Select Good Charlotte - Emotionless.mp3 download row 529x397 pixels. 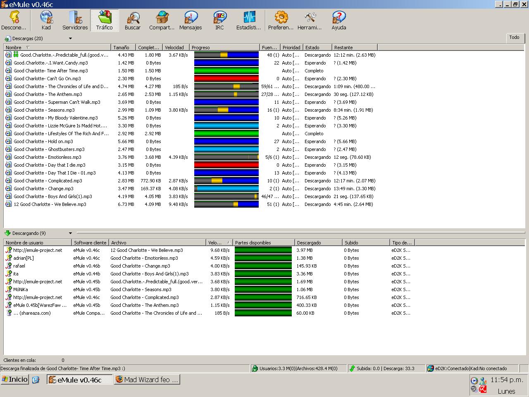[x=190, y=157]
